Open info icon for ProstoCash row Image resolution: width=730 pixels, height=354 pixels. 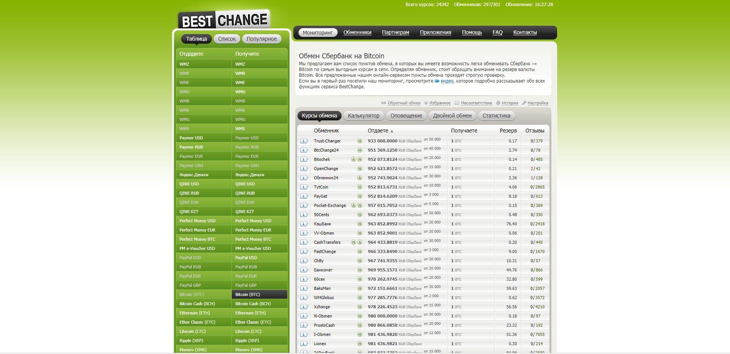(x=304, y=325)
